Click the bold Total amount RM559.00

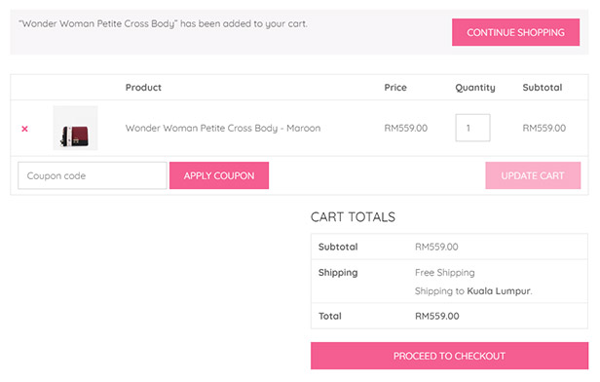point(437,316)
